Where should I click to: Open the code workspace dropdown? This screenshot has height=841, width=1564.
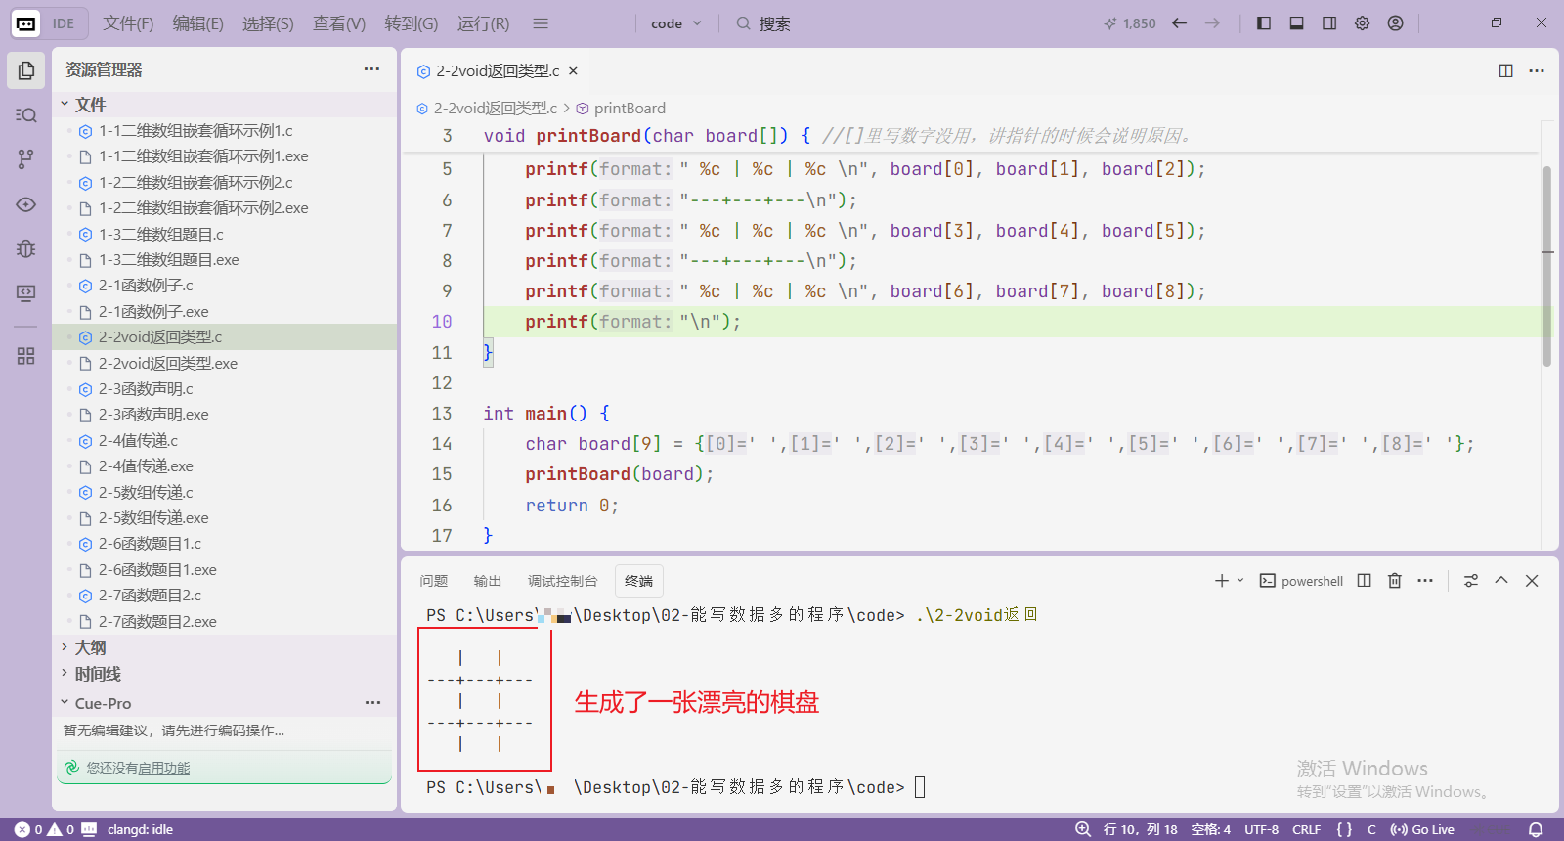tap(676, 23)
